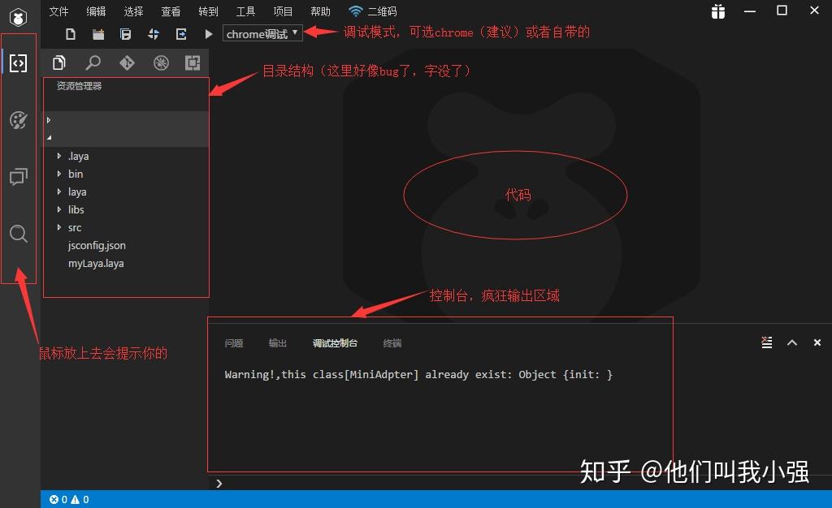832x508 pixels.
Task: Select the code explorer icon at sidebar top
Action: coord(18,63)
